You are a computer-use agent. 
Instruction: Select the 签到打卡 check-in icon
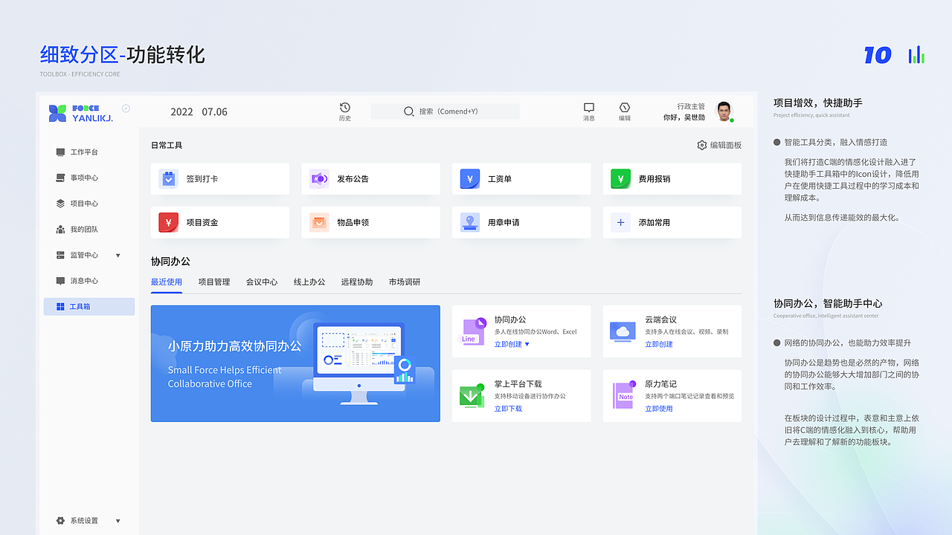(x=168, y=178)
